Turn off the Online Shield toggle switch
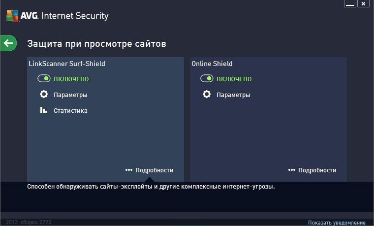The height and width of the screenshot is (226, 374). [x=207, y=79]
